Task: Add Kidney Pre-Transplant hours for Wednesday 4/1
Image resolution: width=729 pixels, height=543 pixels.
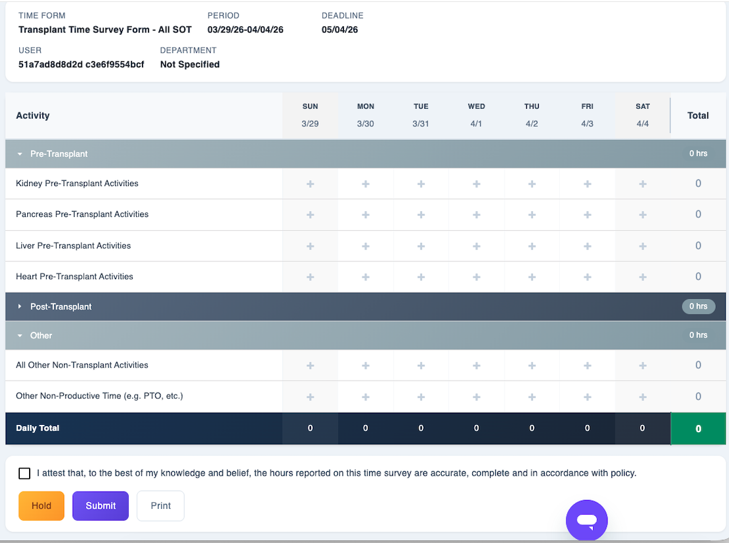Action: (x=477, y=184)
